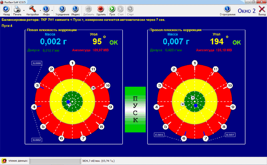Select the left plane mass 0,002 г
Screen dimensions: 267x165
coord(53,42)
